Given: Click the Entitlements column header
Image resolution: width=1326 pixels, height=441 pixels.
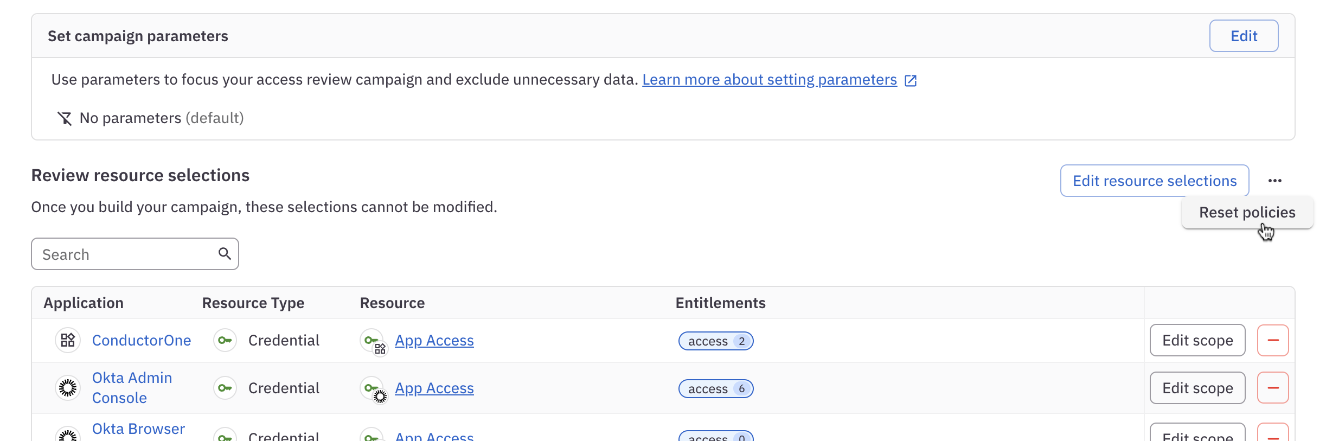Looking at the screenshot, I should point(720,303).
